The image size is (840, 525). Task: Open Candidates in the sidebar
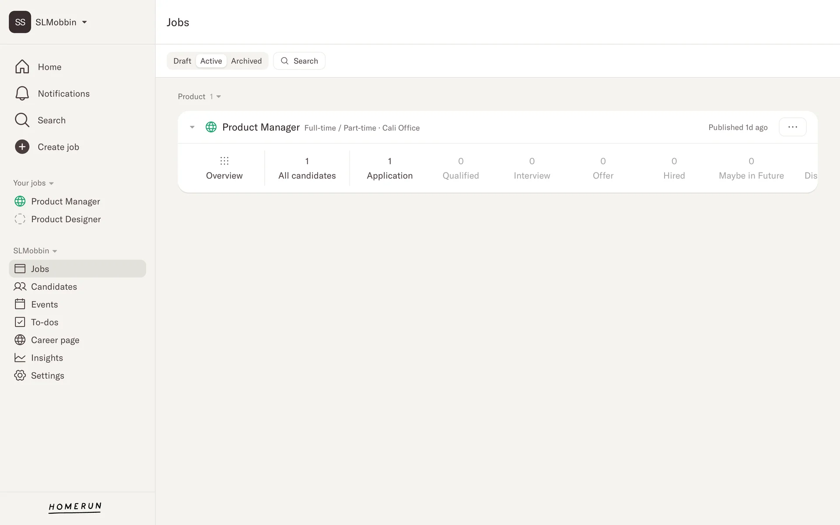pyautogui.click(x=54, y=287)
